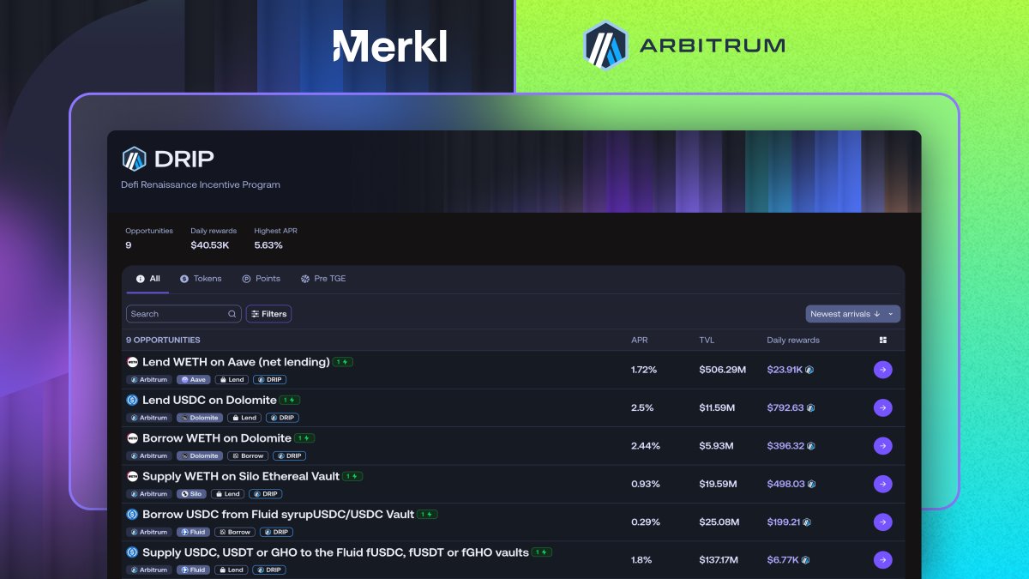Switch to the Tokens tab
This screenshot has width=1029, height=579.
201,279
